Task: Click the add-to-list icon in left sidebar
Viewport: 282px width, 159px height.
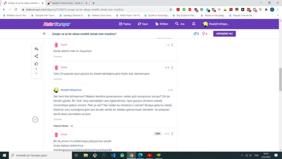Action: pyautogui.click(x=36, y=49)
